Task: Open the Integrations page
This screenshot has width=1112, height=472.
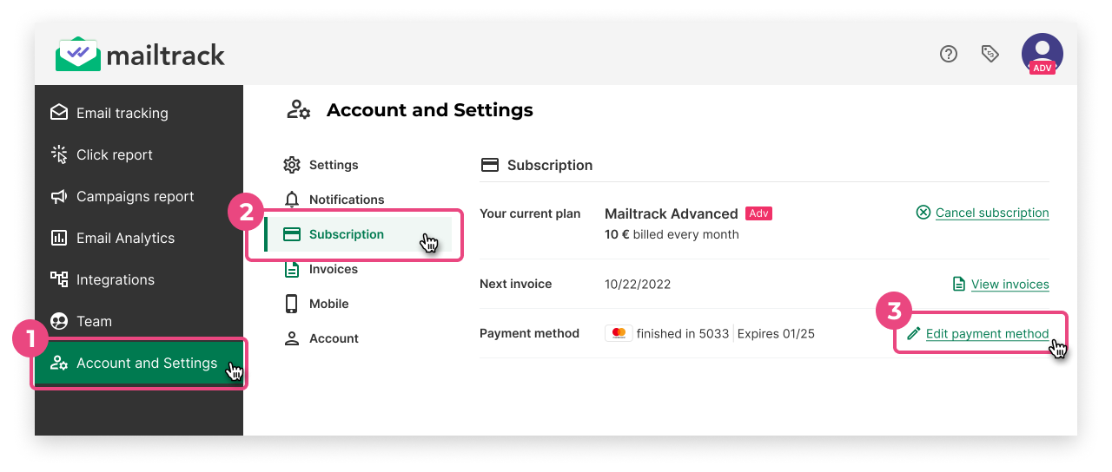Action: click(115, 279)
